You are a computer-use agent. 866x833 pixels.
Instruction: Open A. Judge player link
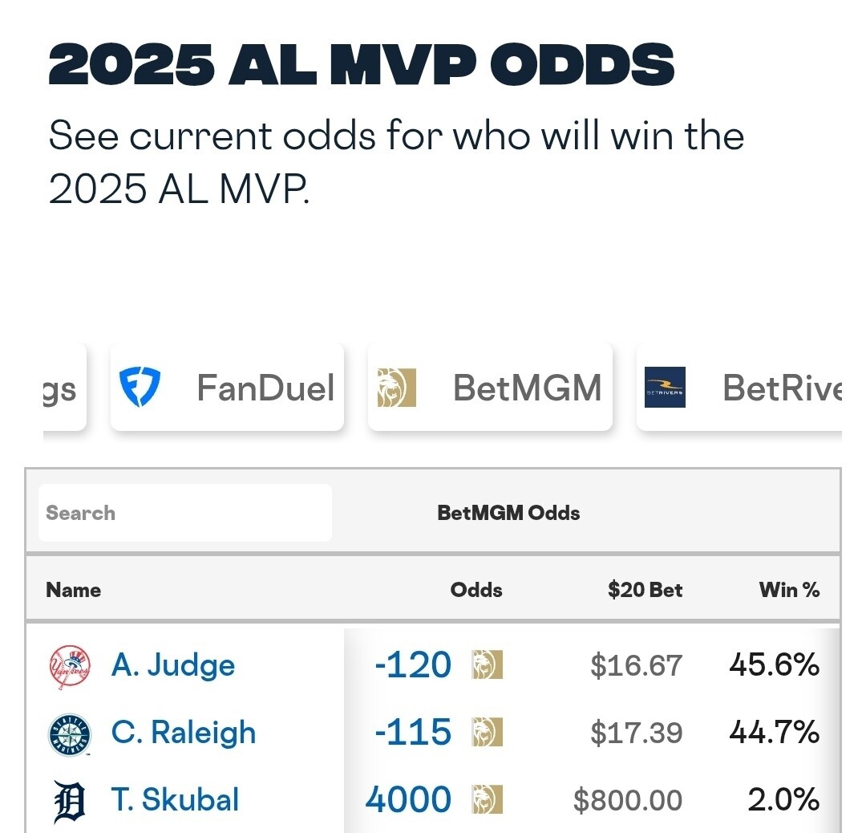click(173, 665)
